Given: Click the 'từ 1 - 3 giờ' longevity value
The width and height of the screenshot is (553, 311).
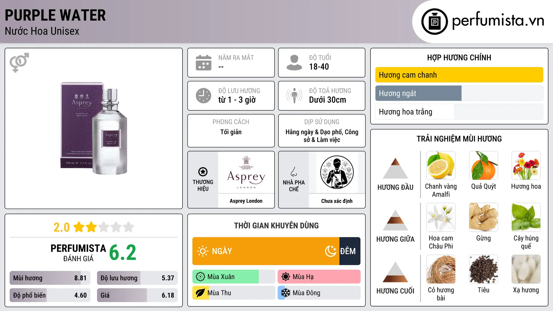Looking at the screenshot, I should [237, 100].
